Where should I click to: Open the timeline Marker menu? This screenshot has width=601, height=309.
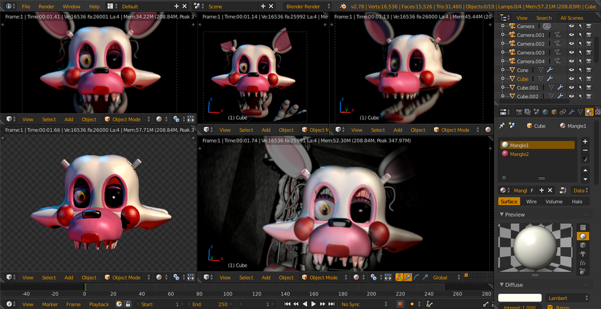(x=50, y=304)
